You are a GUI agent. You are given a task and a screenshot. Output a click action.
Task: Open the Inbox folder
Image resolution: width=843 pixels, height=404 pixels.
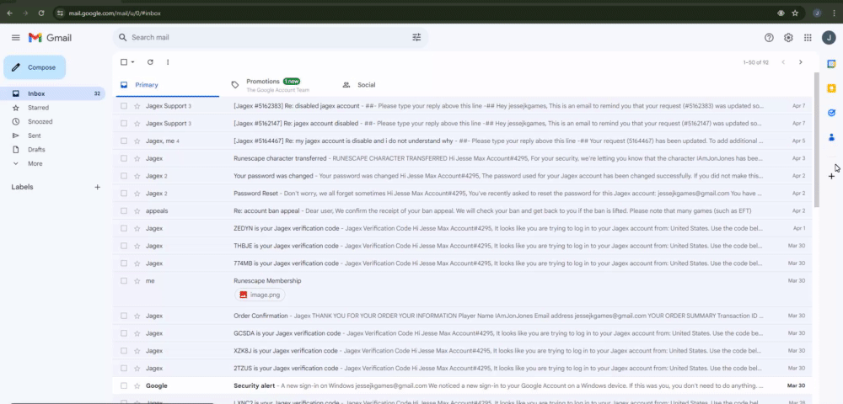coord(54,93)
